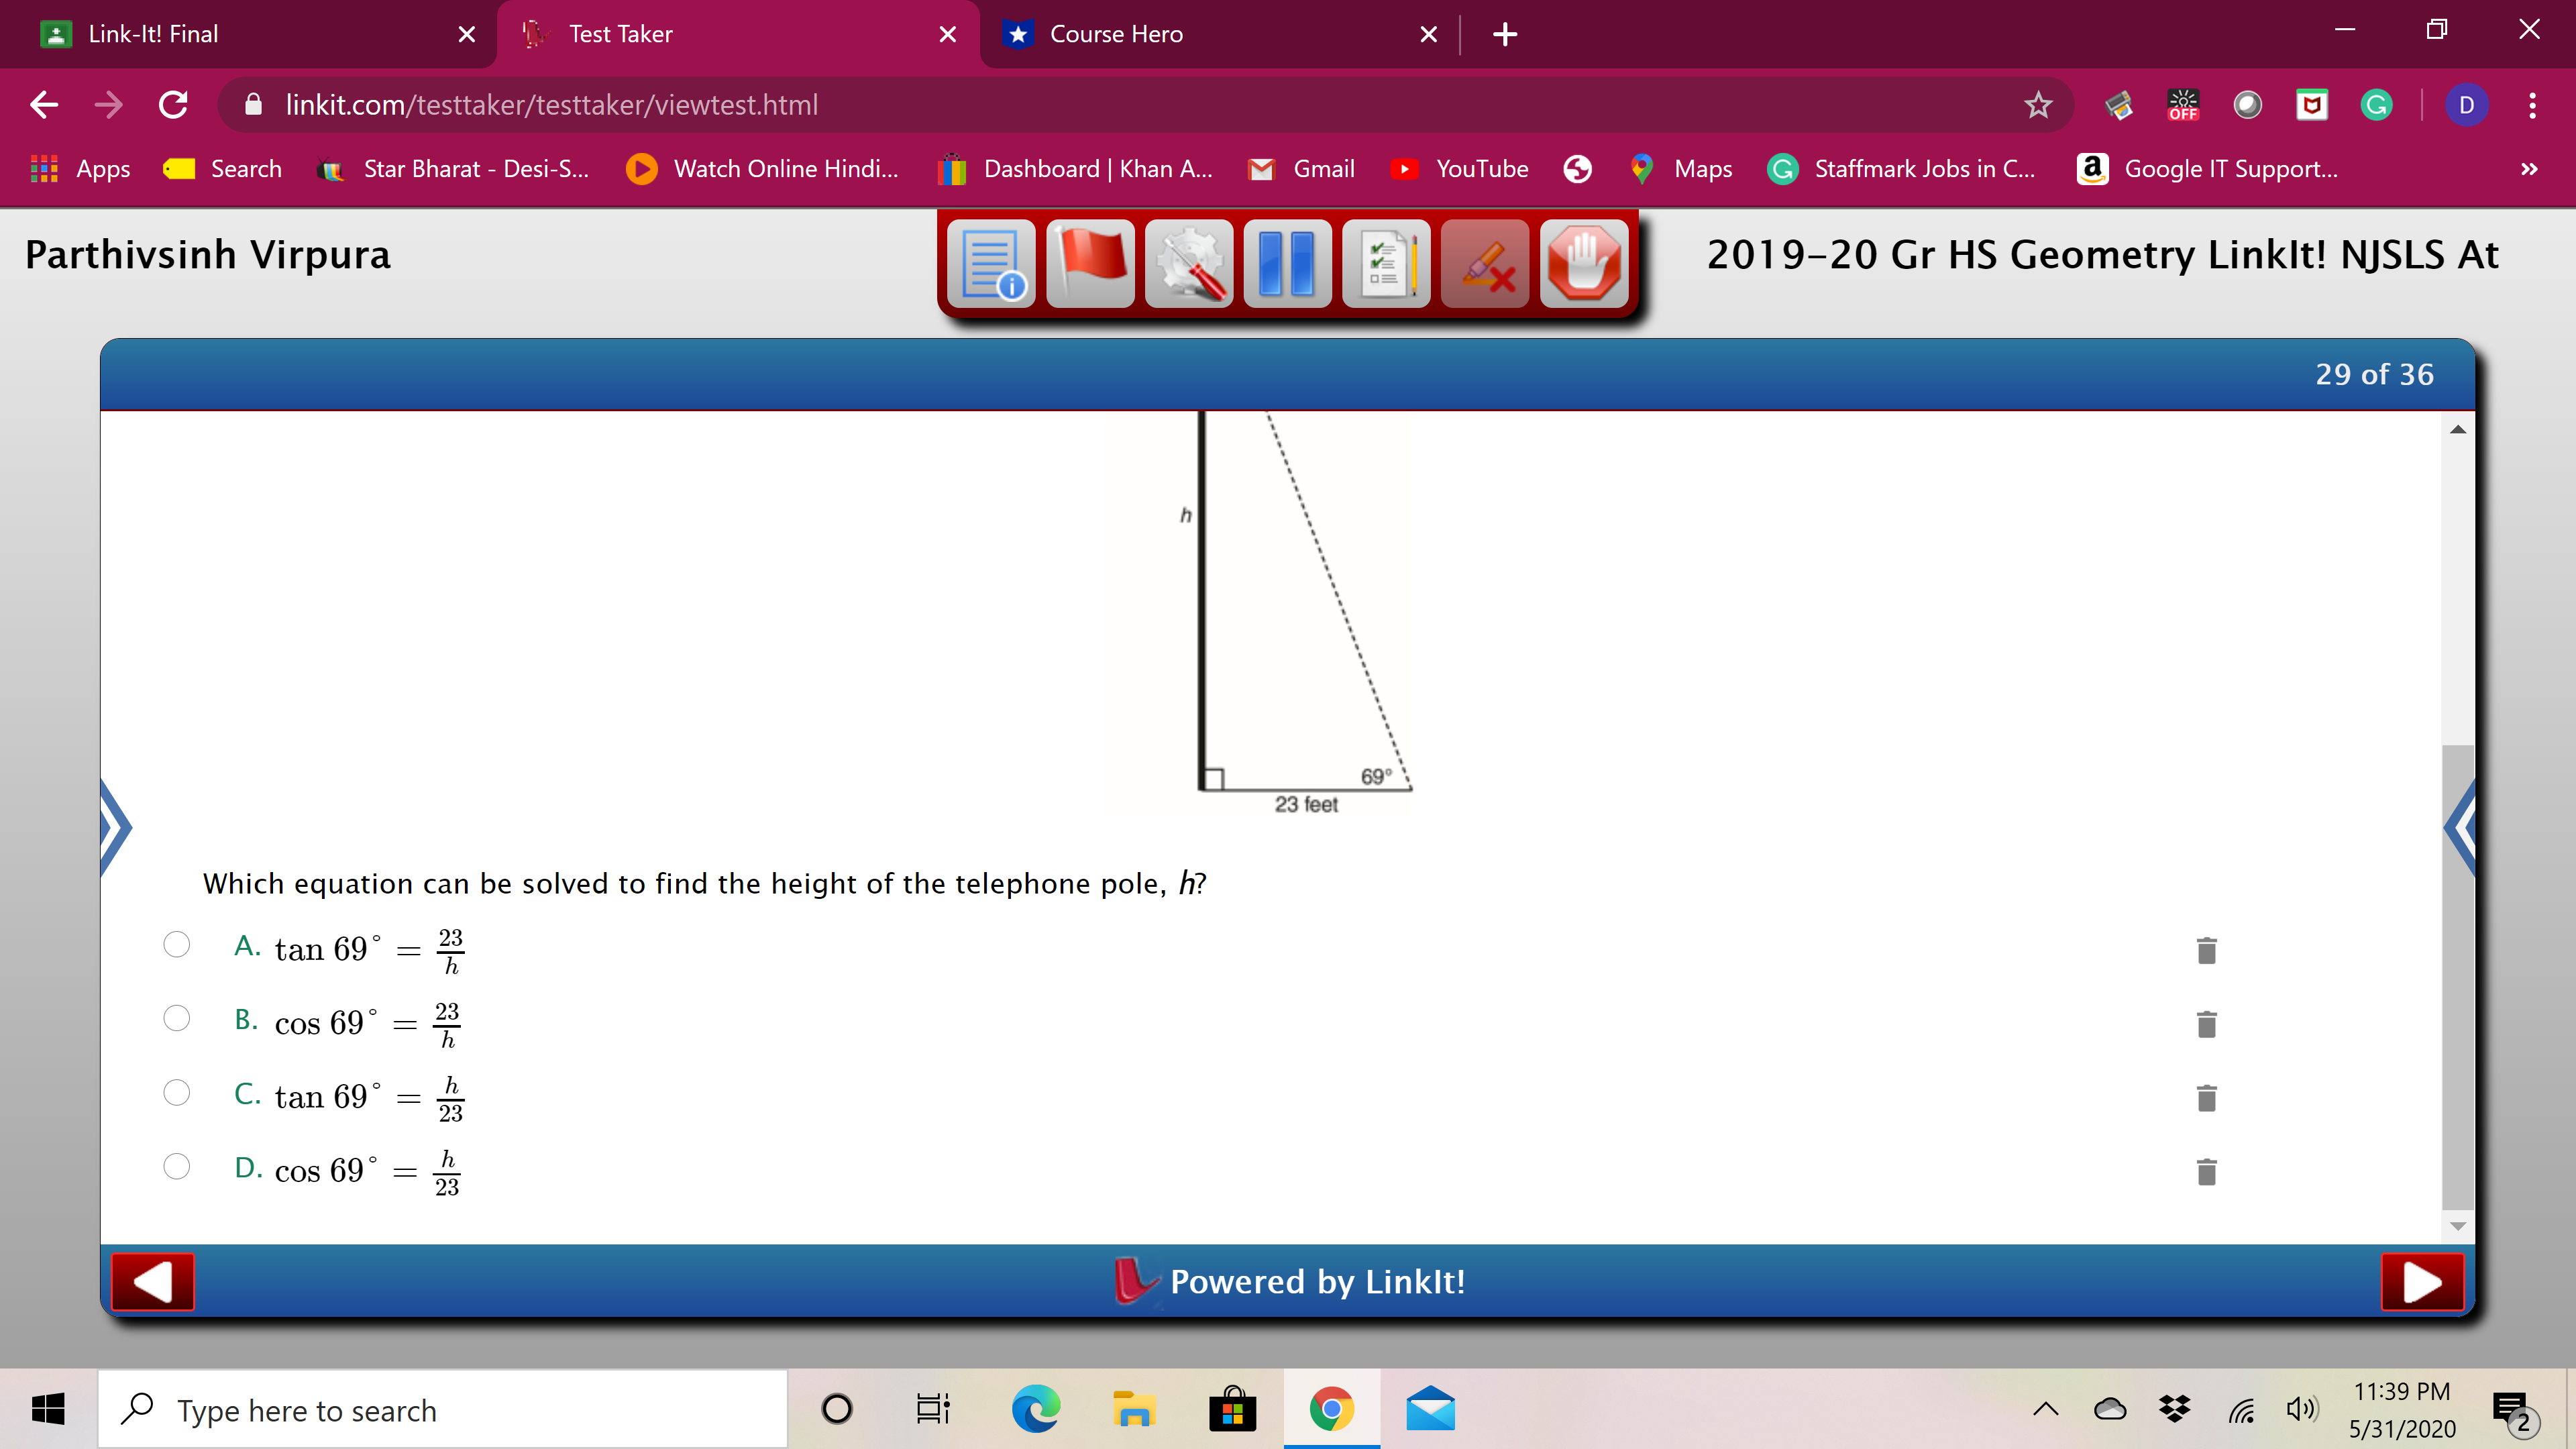Open the Chrome profile menu options

click(x=2466, y=105)
